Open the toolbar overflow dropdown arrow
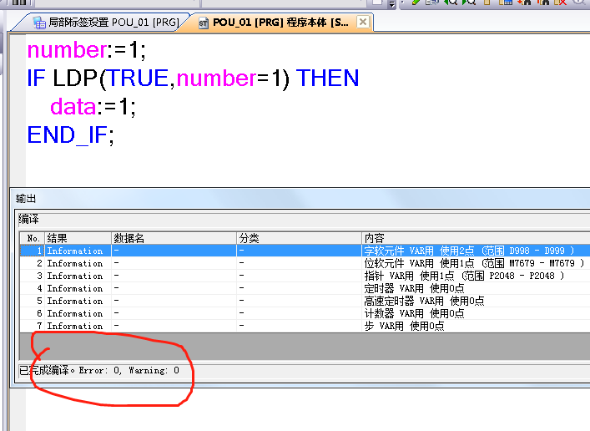The height and width of the screenshot is (431, 590). click(391, 4)
